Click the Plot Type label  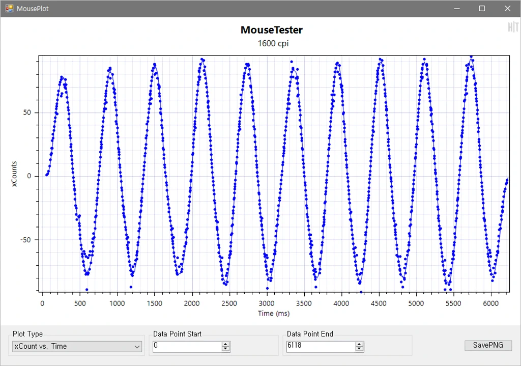pos(27,334)
